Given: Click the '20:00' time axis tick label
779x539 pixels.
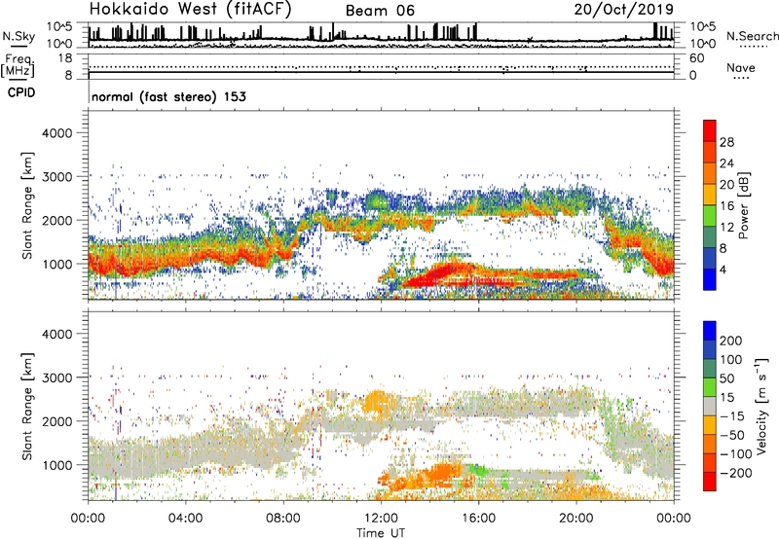Looking at the screenshot, I should point(576,519).
